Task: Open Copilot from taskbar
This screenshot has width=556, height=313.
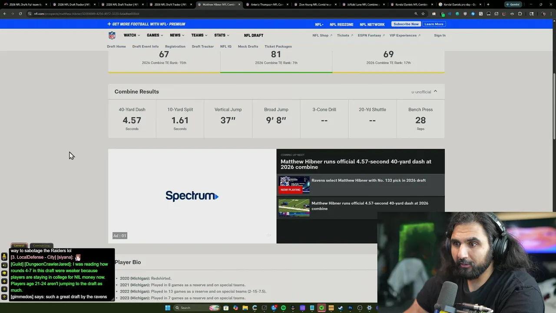Action: click(x=235, y=308)
